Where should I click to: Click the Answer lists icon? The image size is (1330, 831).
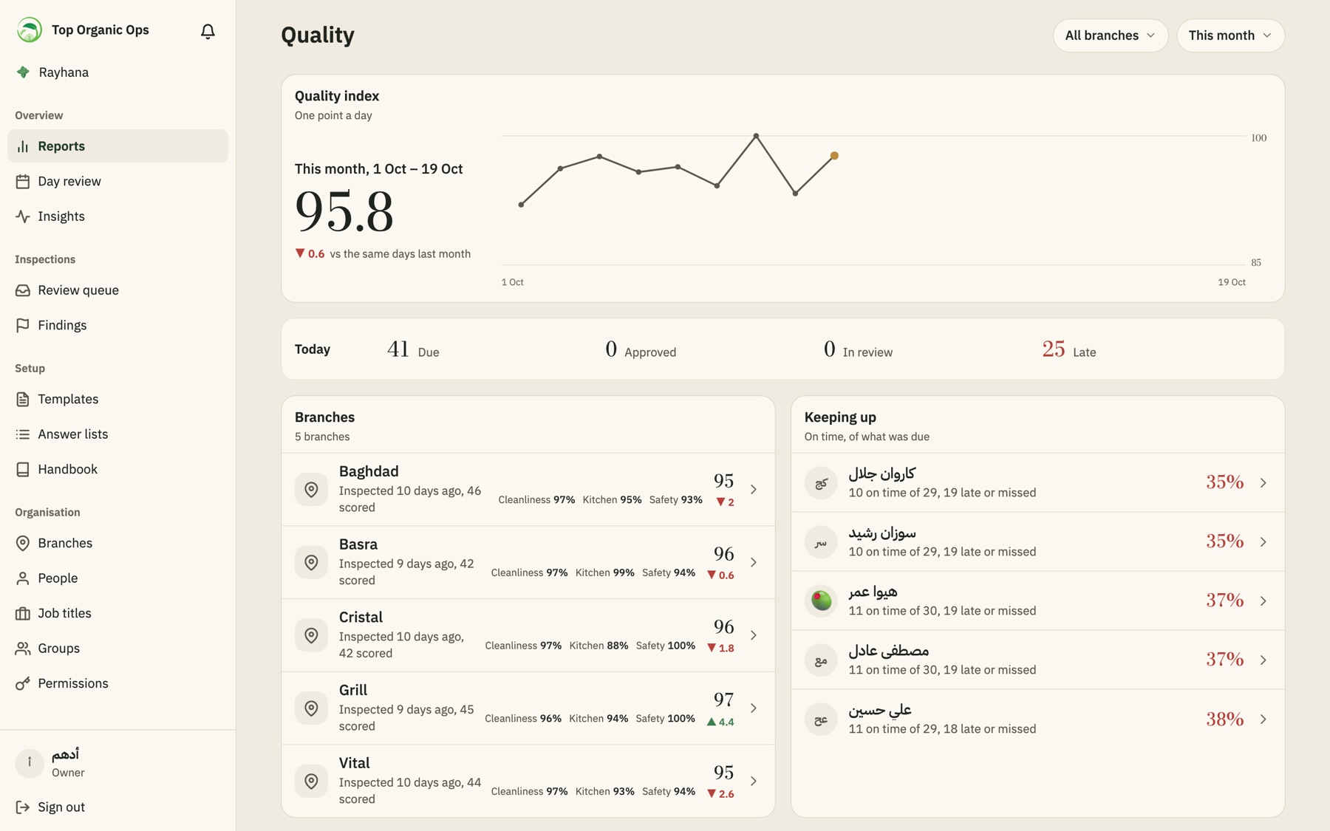[23, 434]
